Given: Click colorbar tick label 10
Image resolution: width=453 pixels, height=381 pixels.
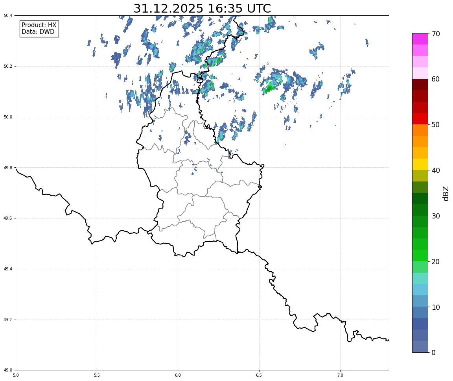Looking at the screenshot, I should click(436, 307).
